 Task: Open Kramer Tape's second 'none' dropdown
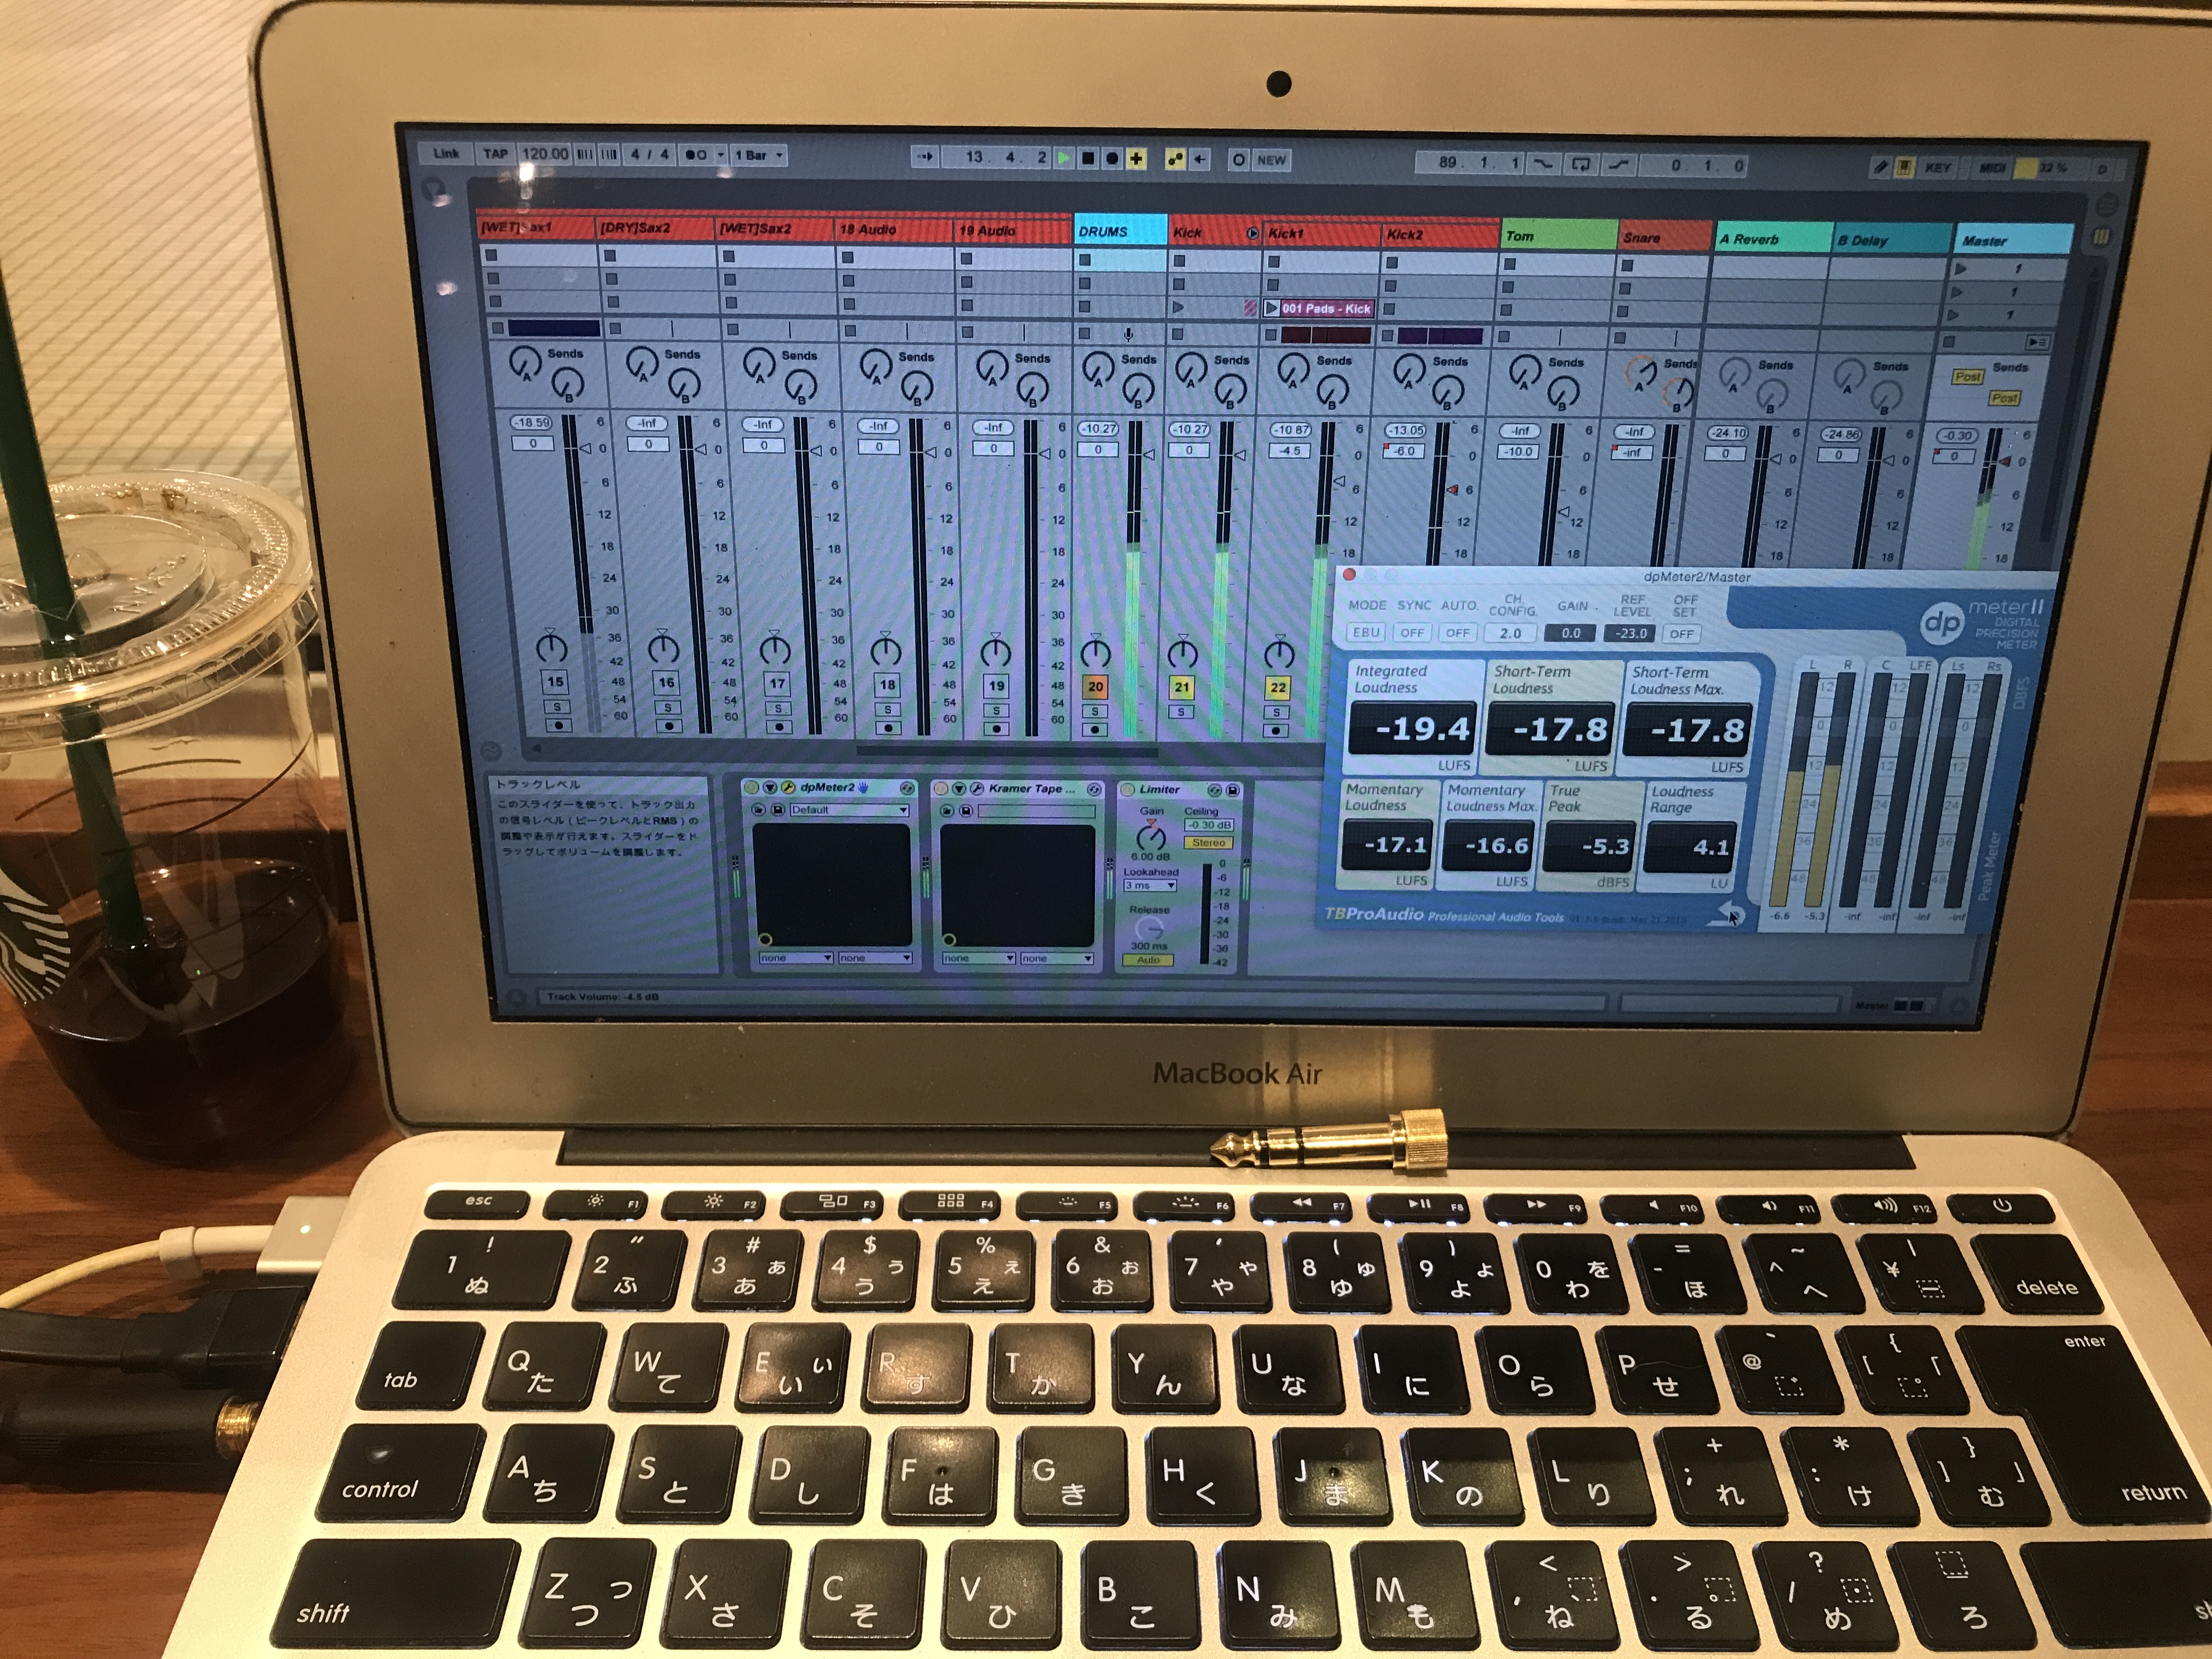pyautogui.click(x=1056, y=958)
